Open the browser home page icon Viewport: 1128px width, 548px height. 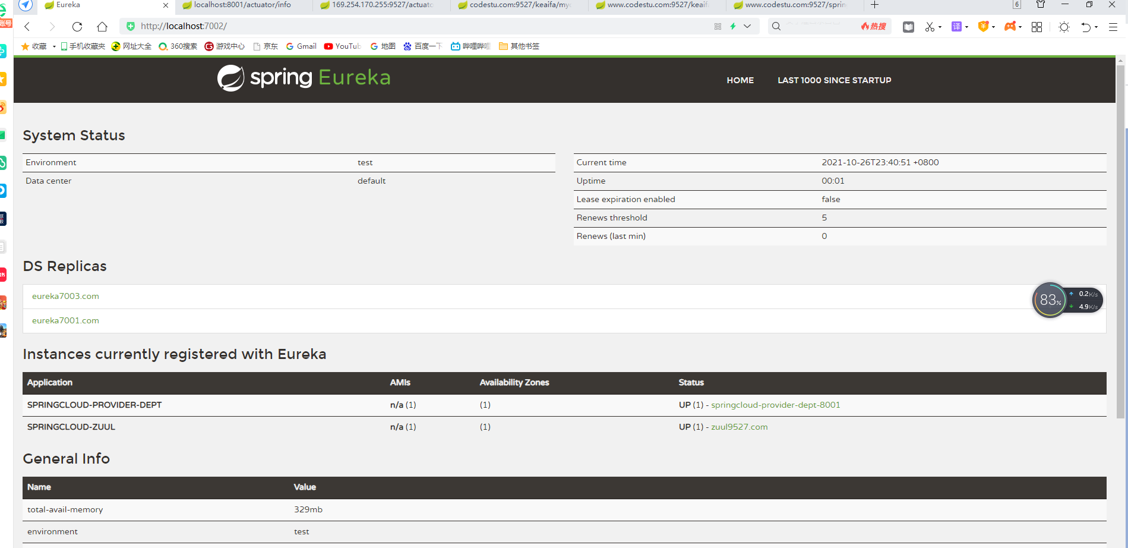click(x=102, y=27)
